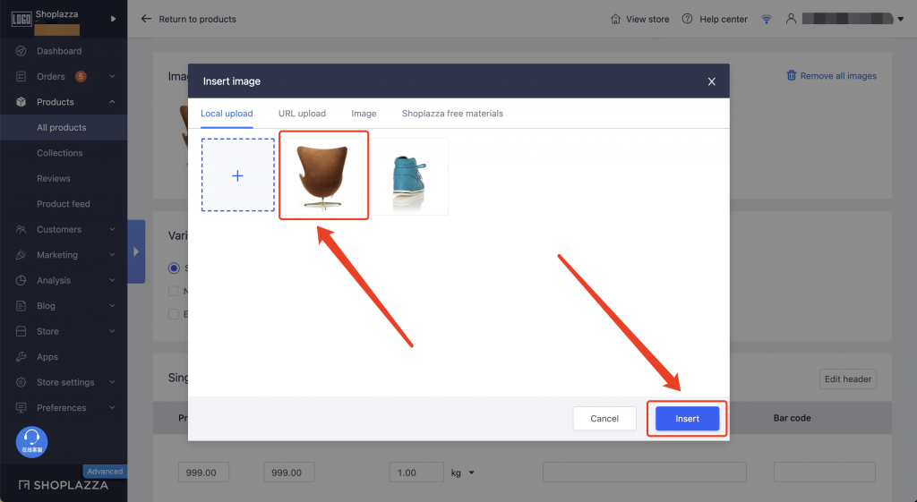Click the View store house icon
Screen dimensions: 917x502
615,19
